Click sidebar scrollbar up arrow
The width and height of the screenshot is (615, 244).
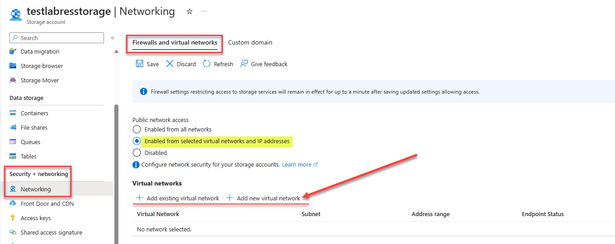click(x=116, y=52)
